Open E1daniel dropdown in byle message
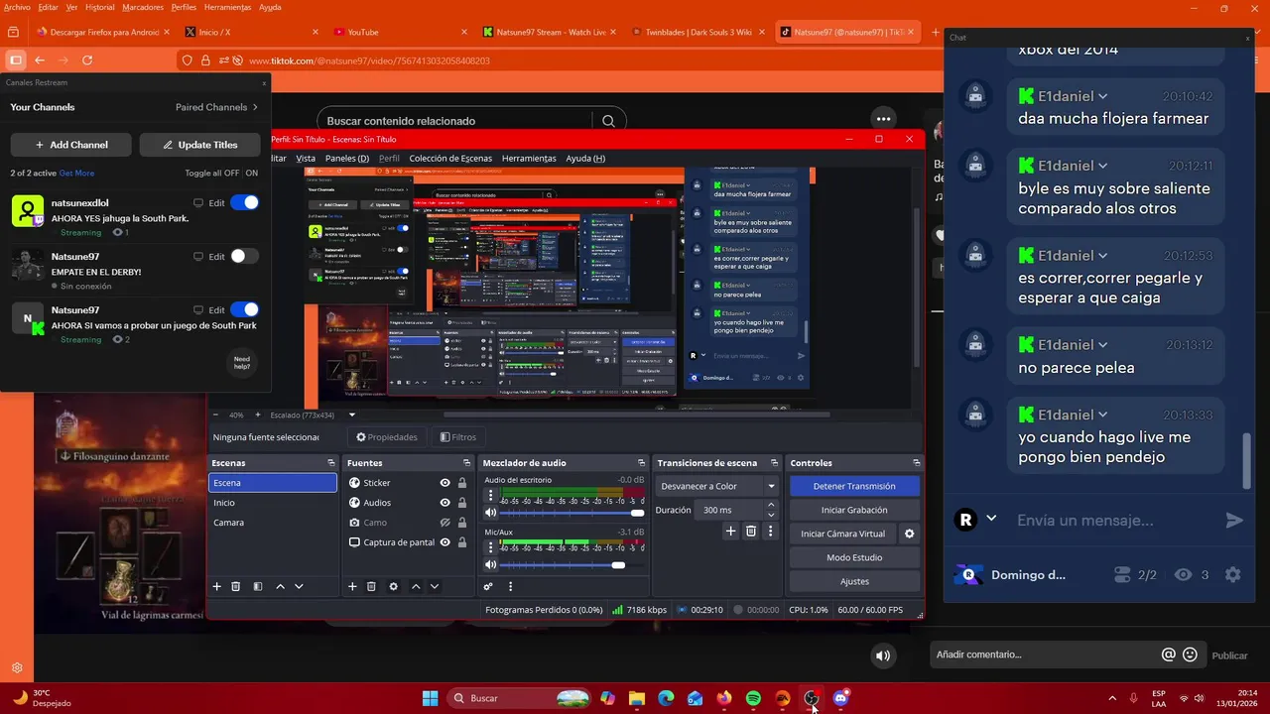The image size is (1270, 714). pyautogui.click(x=1102, y=167)
